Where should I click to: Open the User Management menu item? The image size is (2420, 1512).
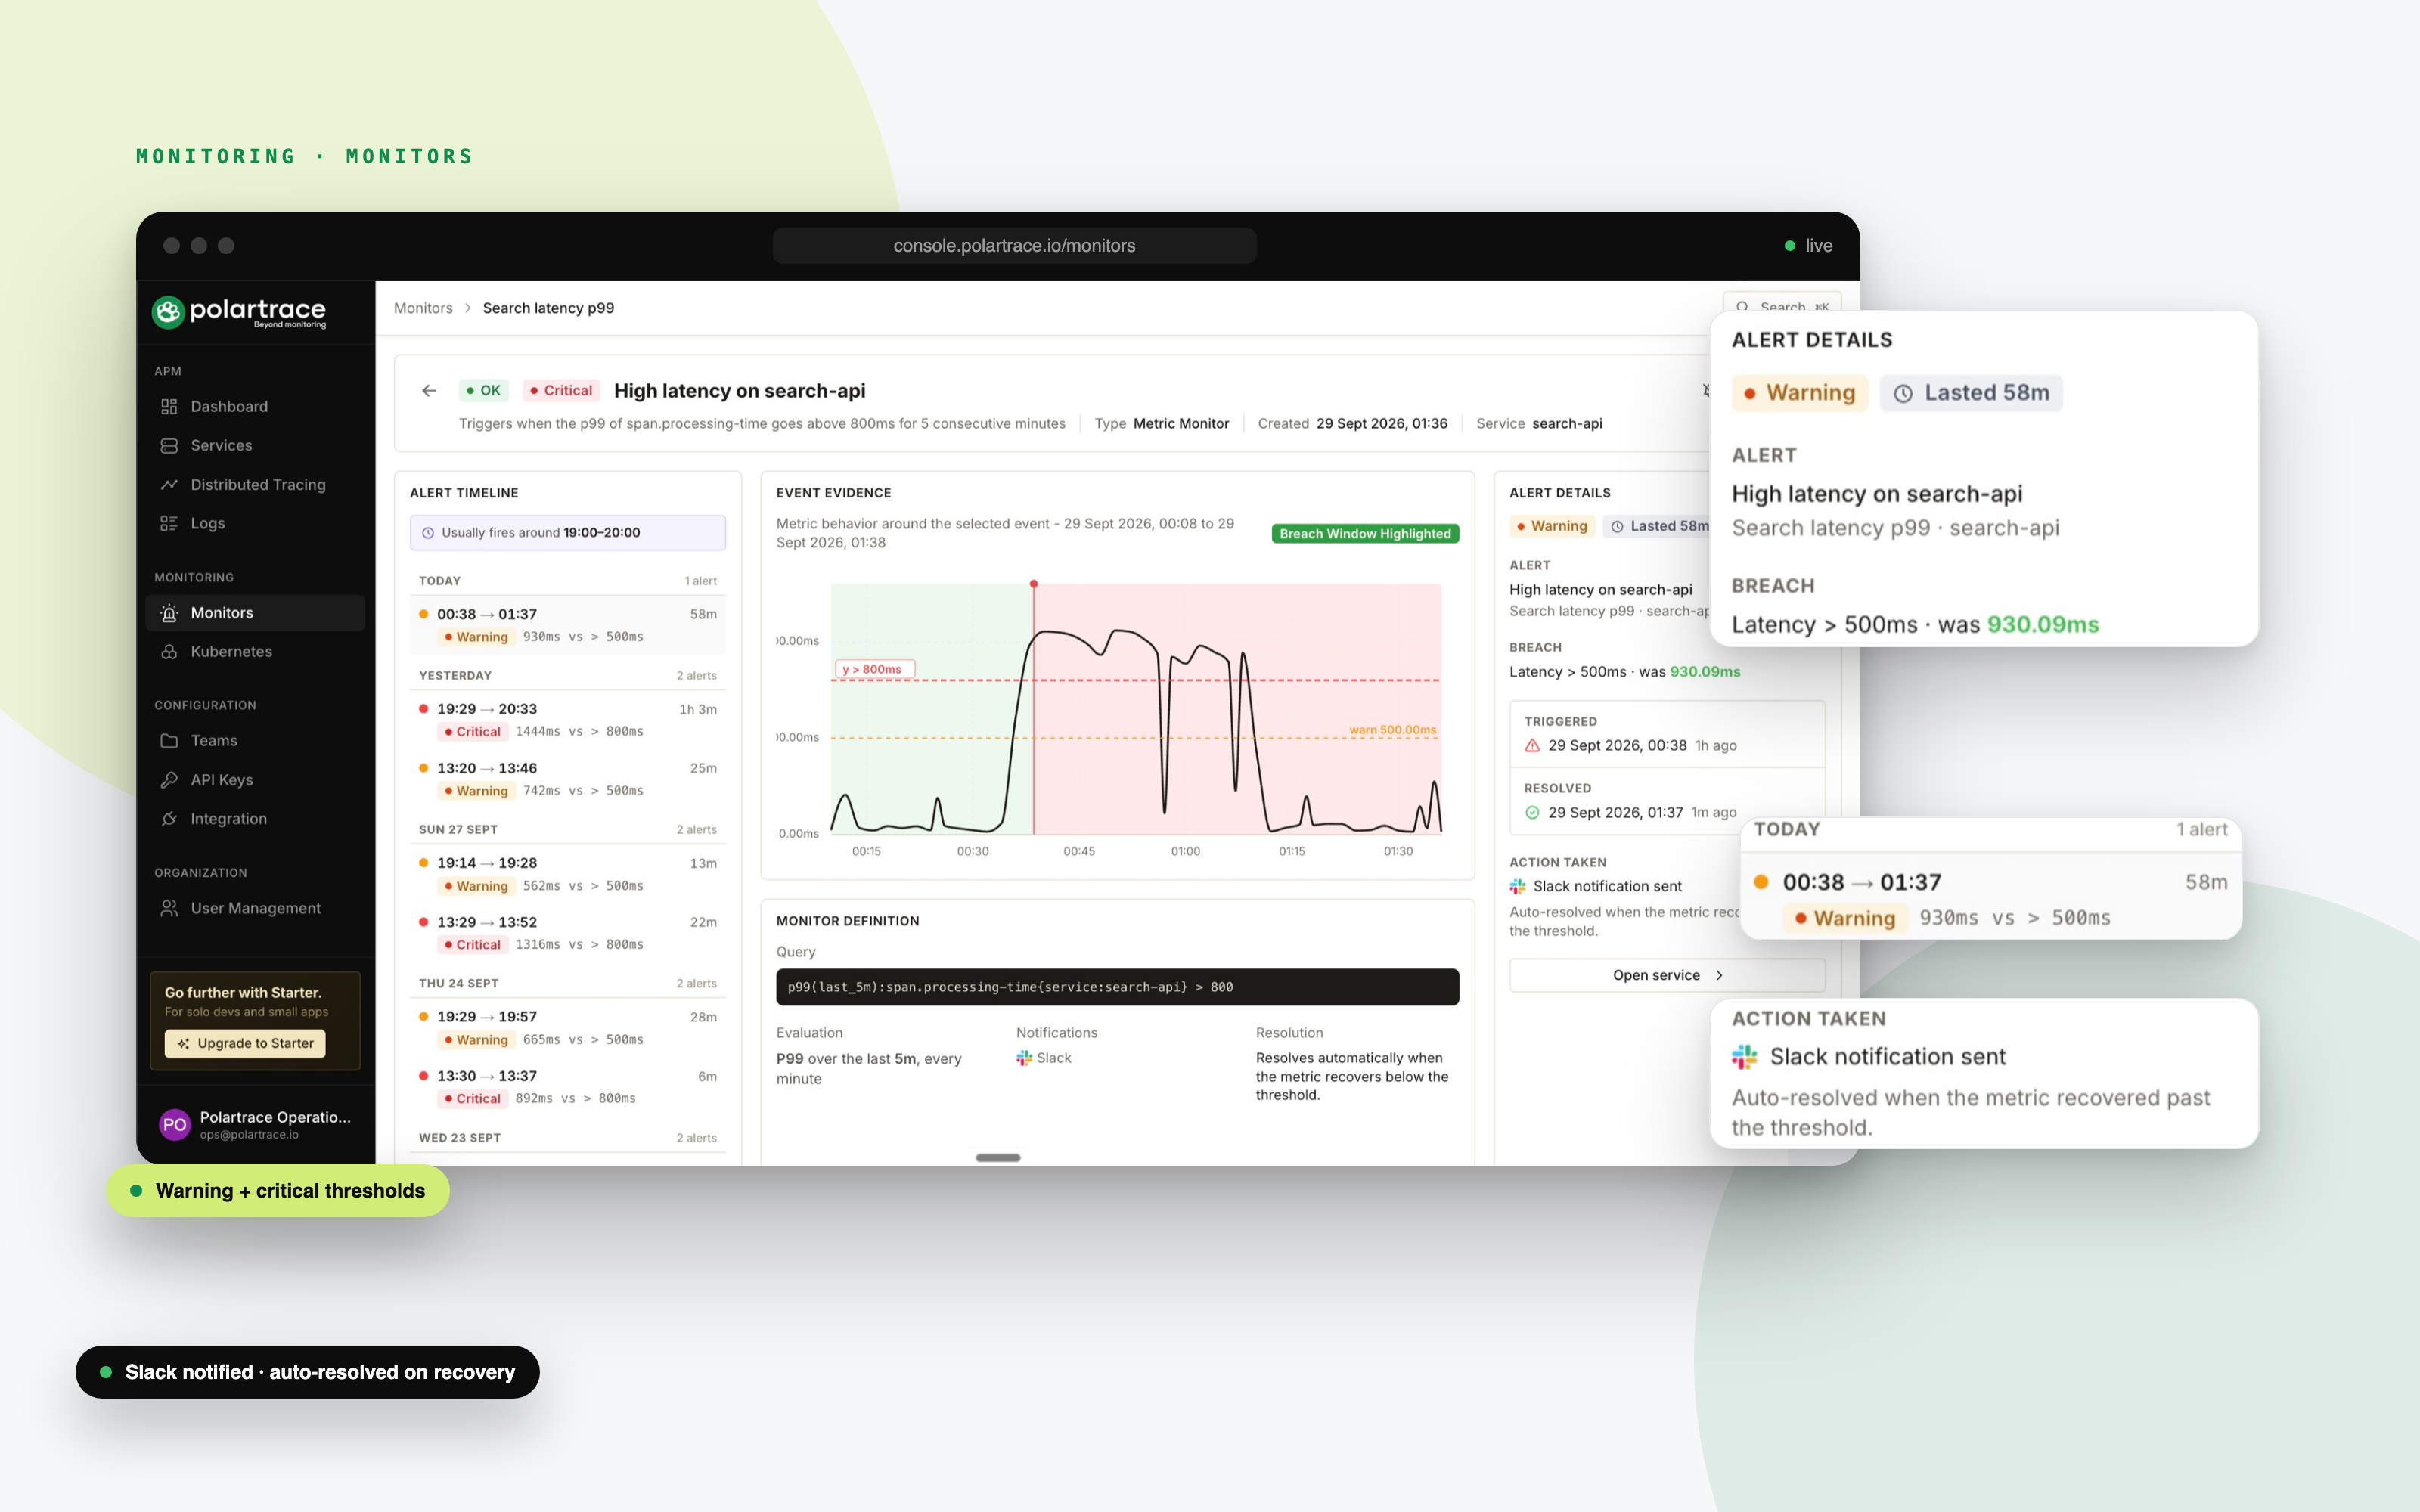256,908
